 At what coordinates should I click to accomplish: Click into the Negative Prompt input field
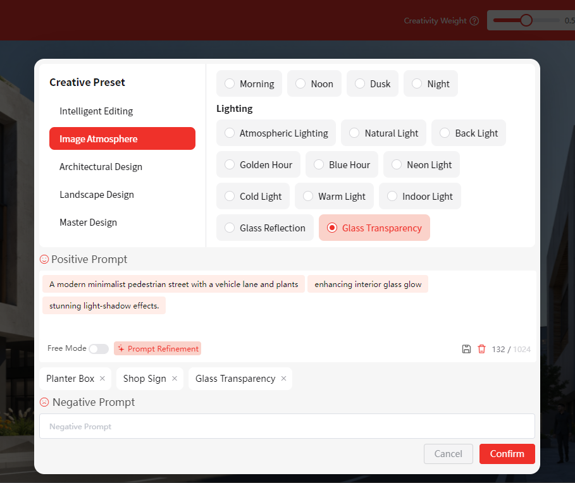pyautogui.click(x=287, y=427)
